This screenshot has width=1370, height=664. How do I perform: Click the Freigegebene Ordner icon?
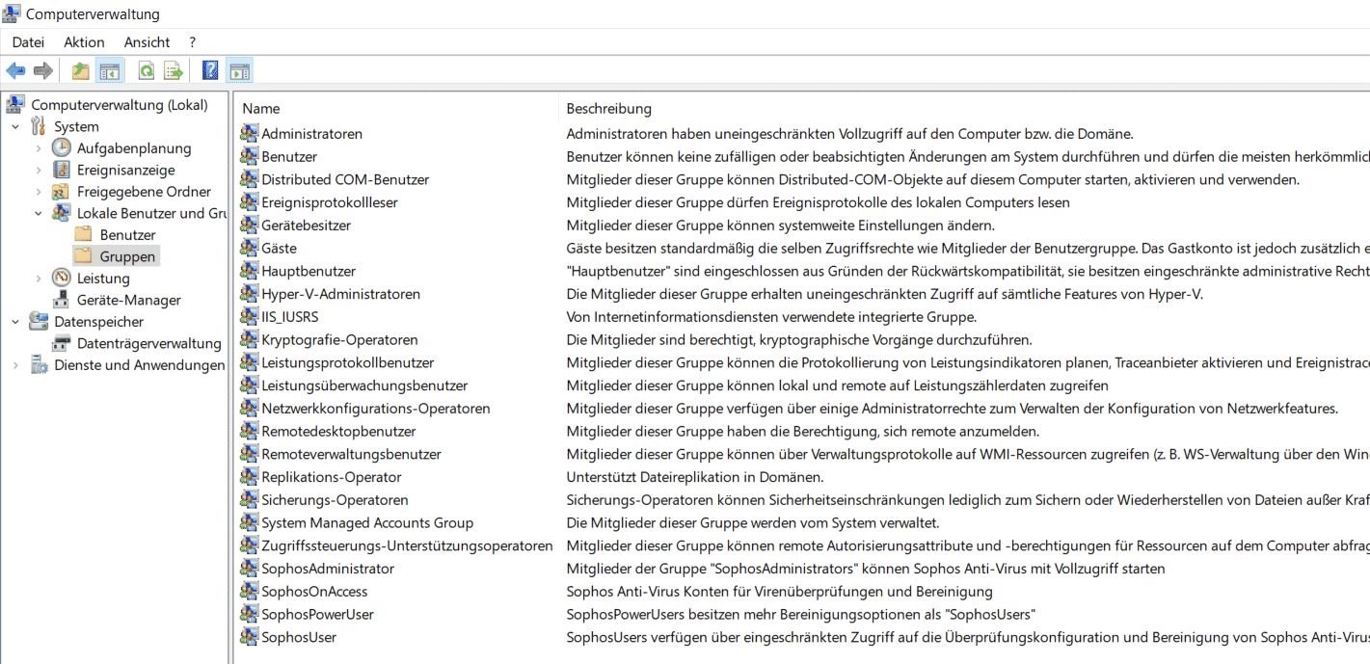62,191
